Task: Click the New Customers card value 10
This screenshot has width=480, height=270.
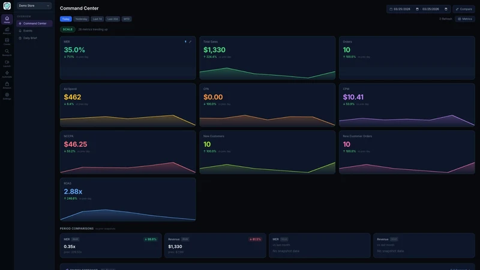Action: (207, 144)
